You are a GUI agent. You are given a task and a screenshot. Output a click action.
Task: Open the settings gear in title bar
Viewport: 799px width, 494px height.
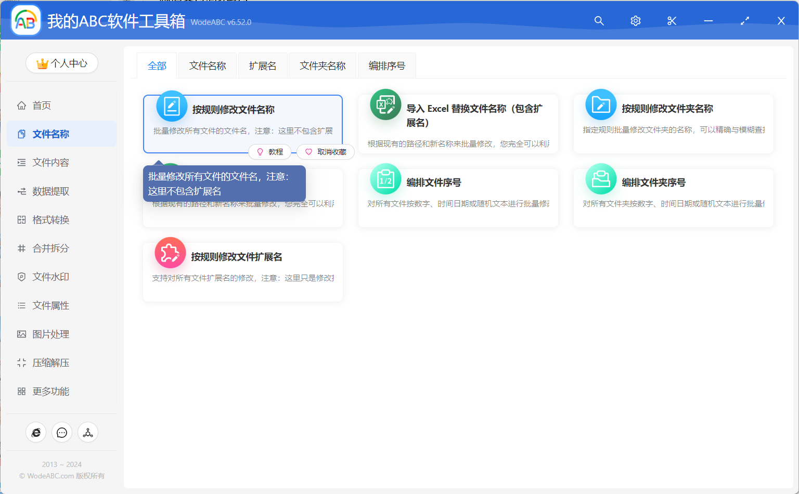click(x=635, y=20)
